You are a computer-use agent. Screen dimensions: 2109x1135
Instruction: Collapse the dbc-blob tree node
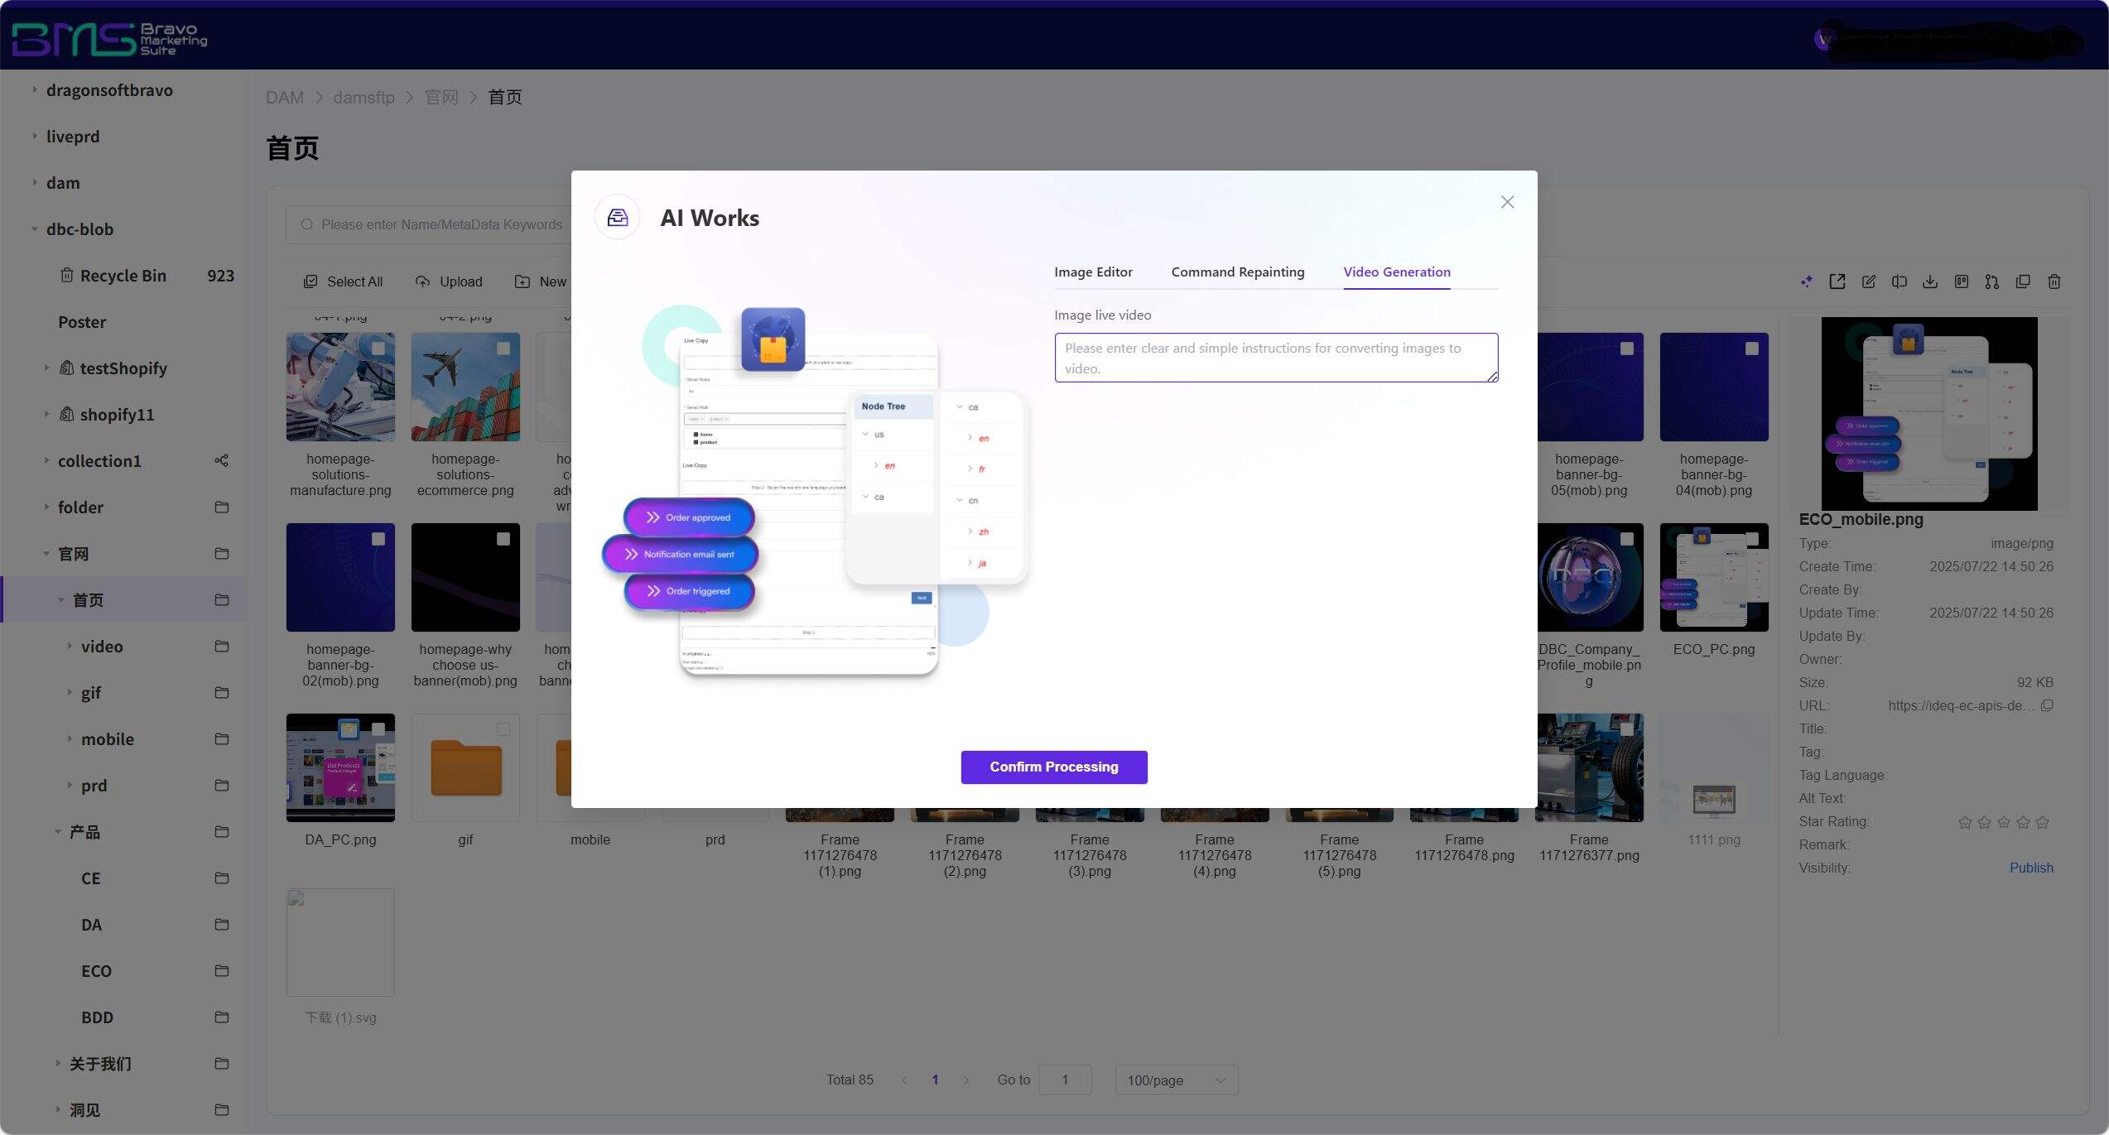[34, 228]
